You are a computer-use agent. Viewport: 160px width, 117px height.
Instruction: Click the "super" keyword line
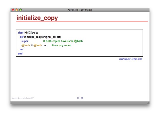point(25,41)
